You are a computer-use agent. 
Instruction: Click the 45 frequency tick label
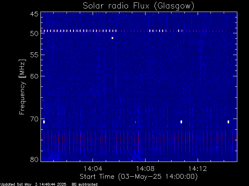(34, 14)
